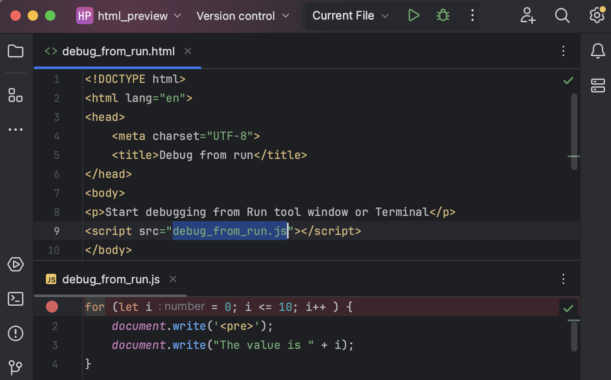
Task: Open the Terminal tool window
Action: (x=16, y=299)
